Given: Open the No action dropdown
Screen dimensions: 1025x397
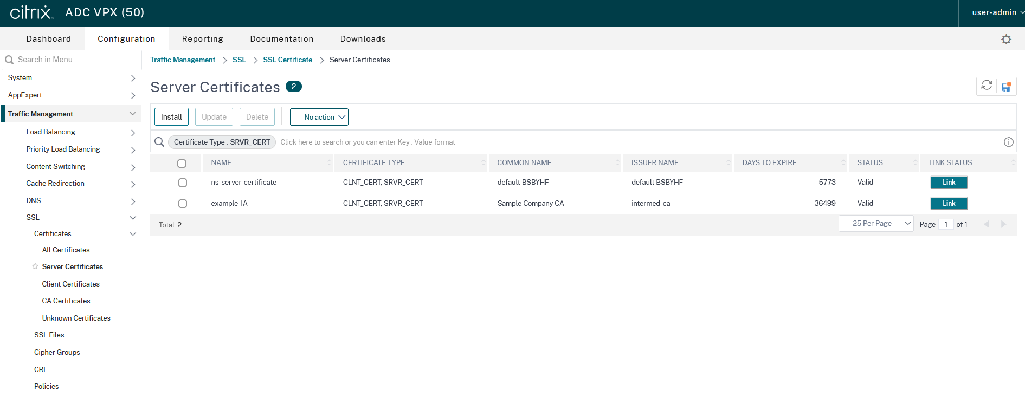Looking at the screenshot, I should tap(319, 117).
